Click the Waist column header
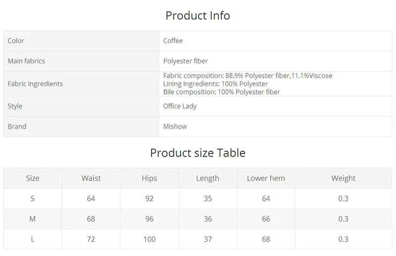396x256 pixels. (91, 178)
